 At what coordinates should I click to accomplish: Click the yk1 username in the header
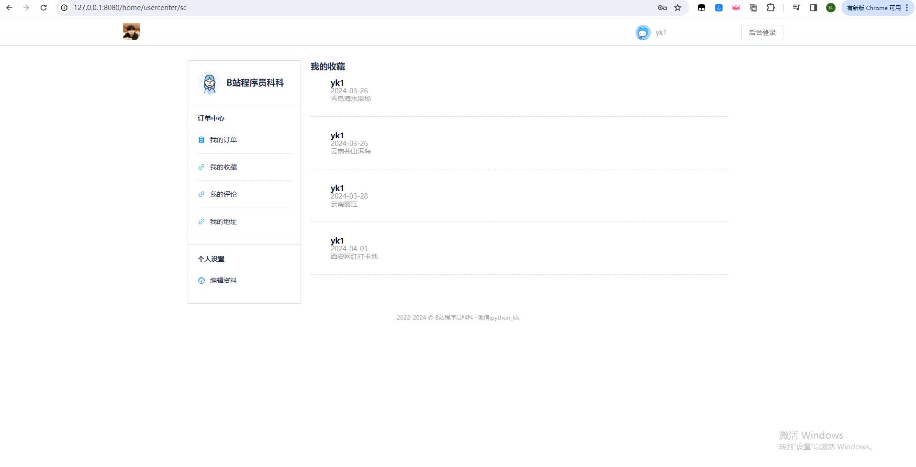click(x=661, y=33)
